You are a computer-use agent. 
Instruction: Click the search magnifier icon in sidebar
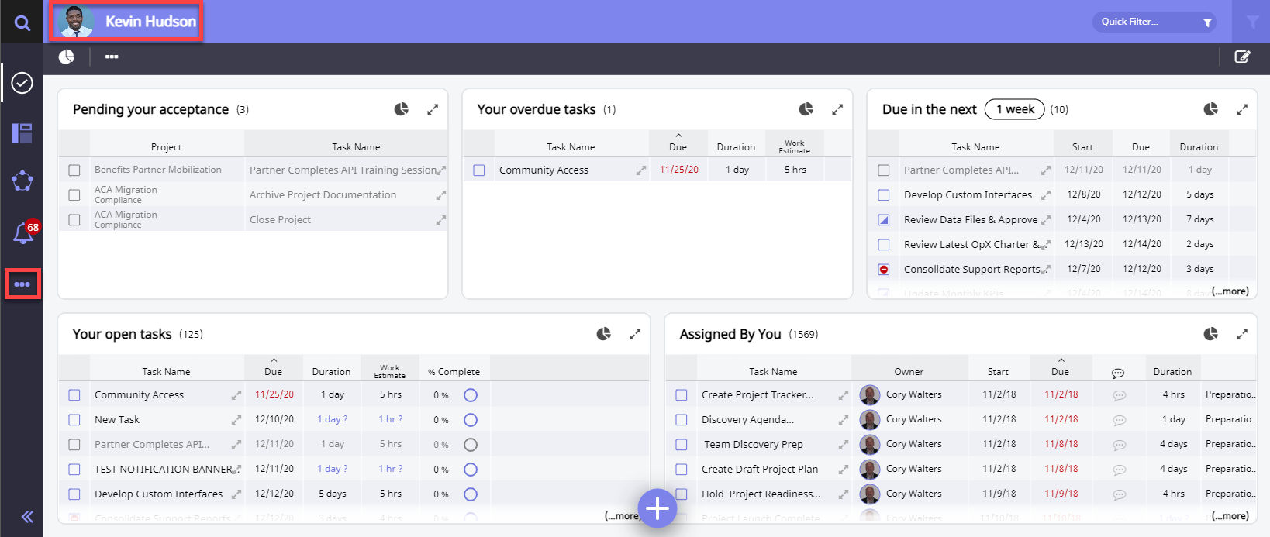[22, 23]
